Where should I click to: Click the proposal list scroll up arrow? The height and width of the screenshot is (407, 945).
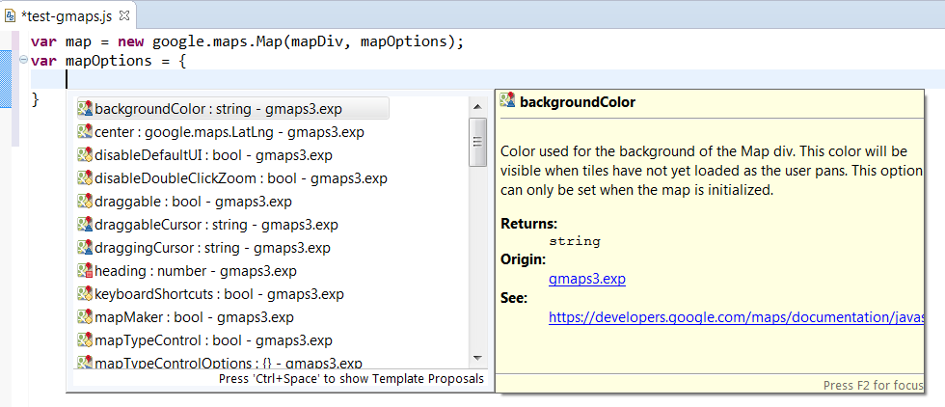pos(478,107)
